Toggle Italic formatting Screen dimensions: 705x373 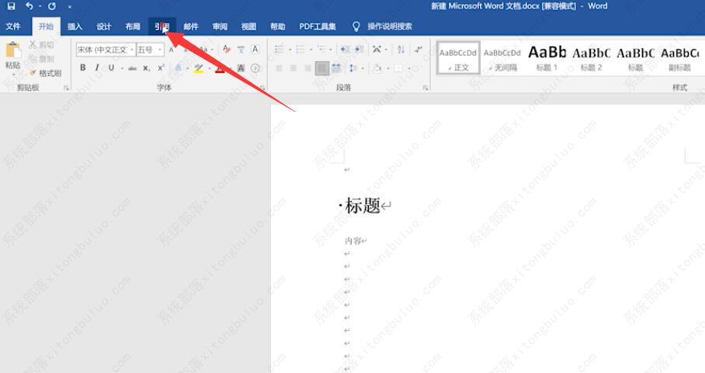coord(97,68)
